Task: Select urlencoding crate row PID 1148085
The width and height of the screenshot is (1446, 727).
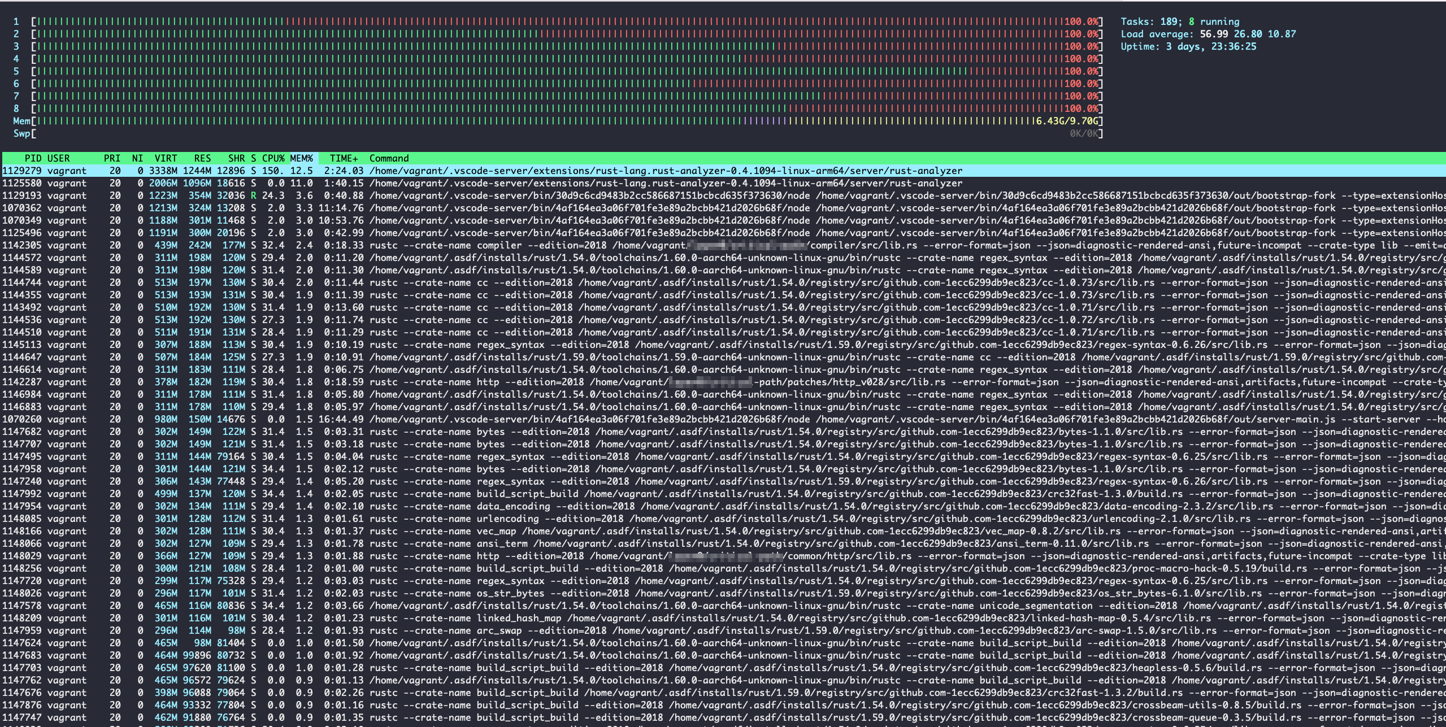Action: pos(723,519)
